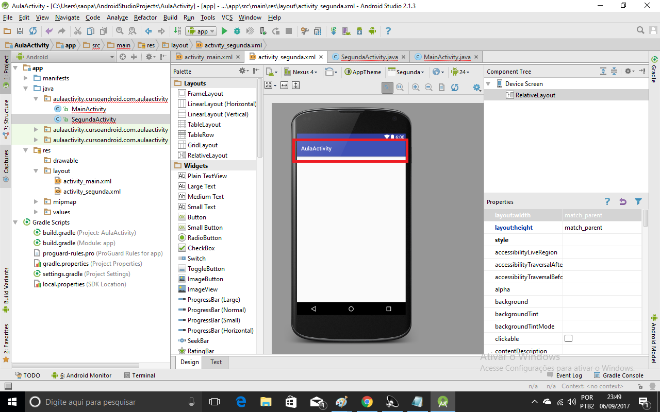Open the VCS menu
The image size is (660, 412).
[x=227, y=17]
